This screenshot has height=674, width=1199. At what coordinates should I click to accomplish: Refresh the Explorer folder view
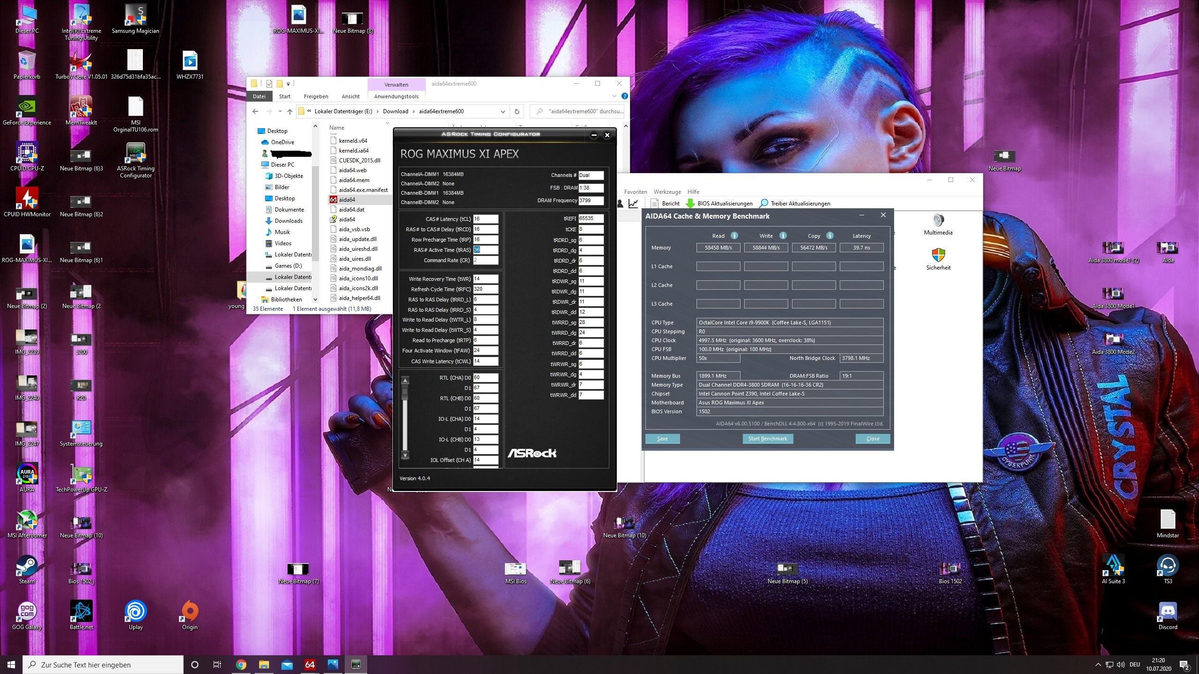(517, 111)
